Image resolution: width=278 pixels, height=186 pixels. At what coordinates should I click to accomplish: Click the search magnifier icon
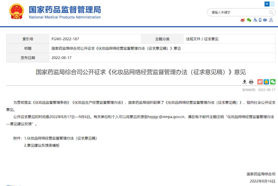tap(271, 12)
